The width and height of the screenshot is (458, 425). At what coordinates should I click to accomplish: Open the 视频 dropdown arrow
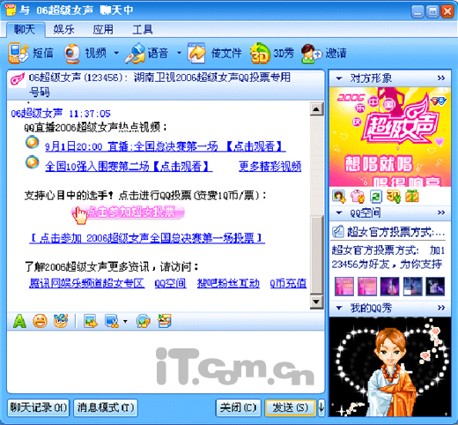[116, 53]
